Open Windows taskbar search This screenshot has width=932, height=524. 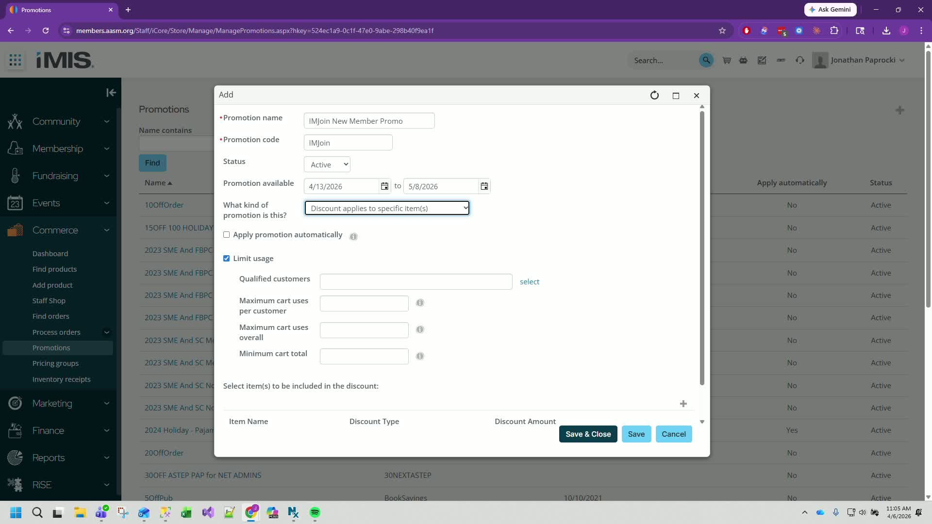(37, 512)
